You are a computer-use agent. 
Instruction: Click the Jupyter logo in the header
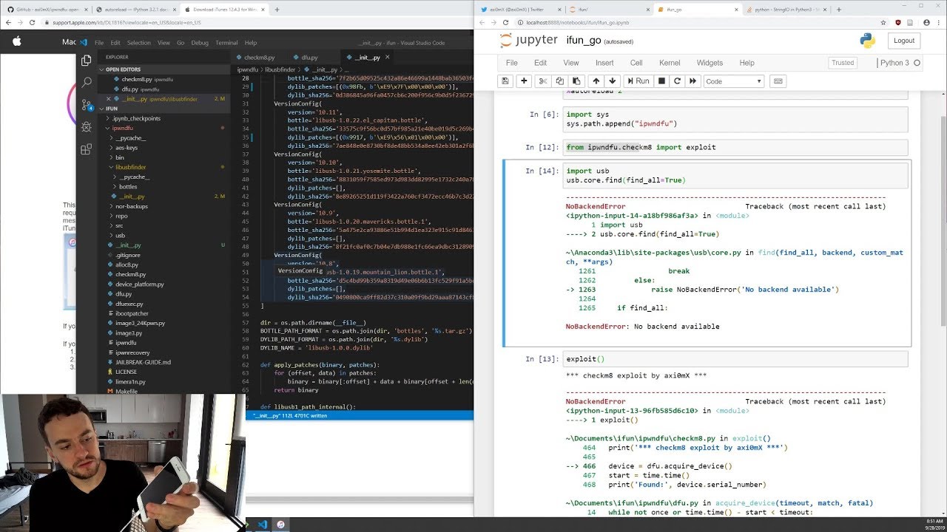(x=528, y=41)
